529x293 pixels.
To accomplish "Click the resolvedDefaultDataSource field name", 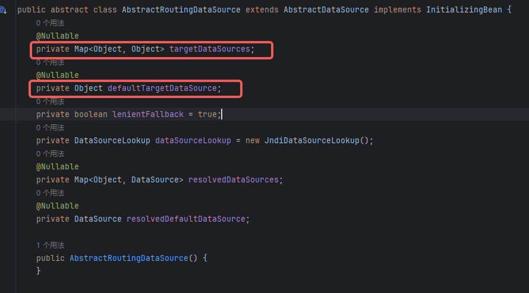I will point(185,219).
